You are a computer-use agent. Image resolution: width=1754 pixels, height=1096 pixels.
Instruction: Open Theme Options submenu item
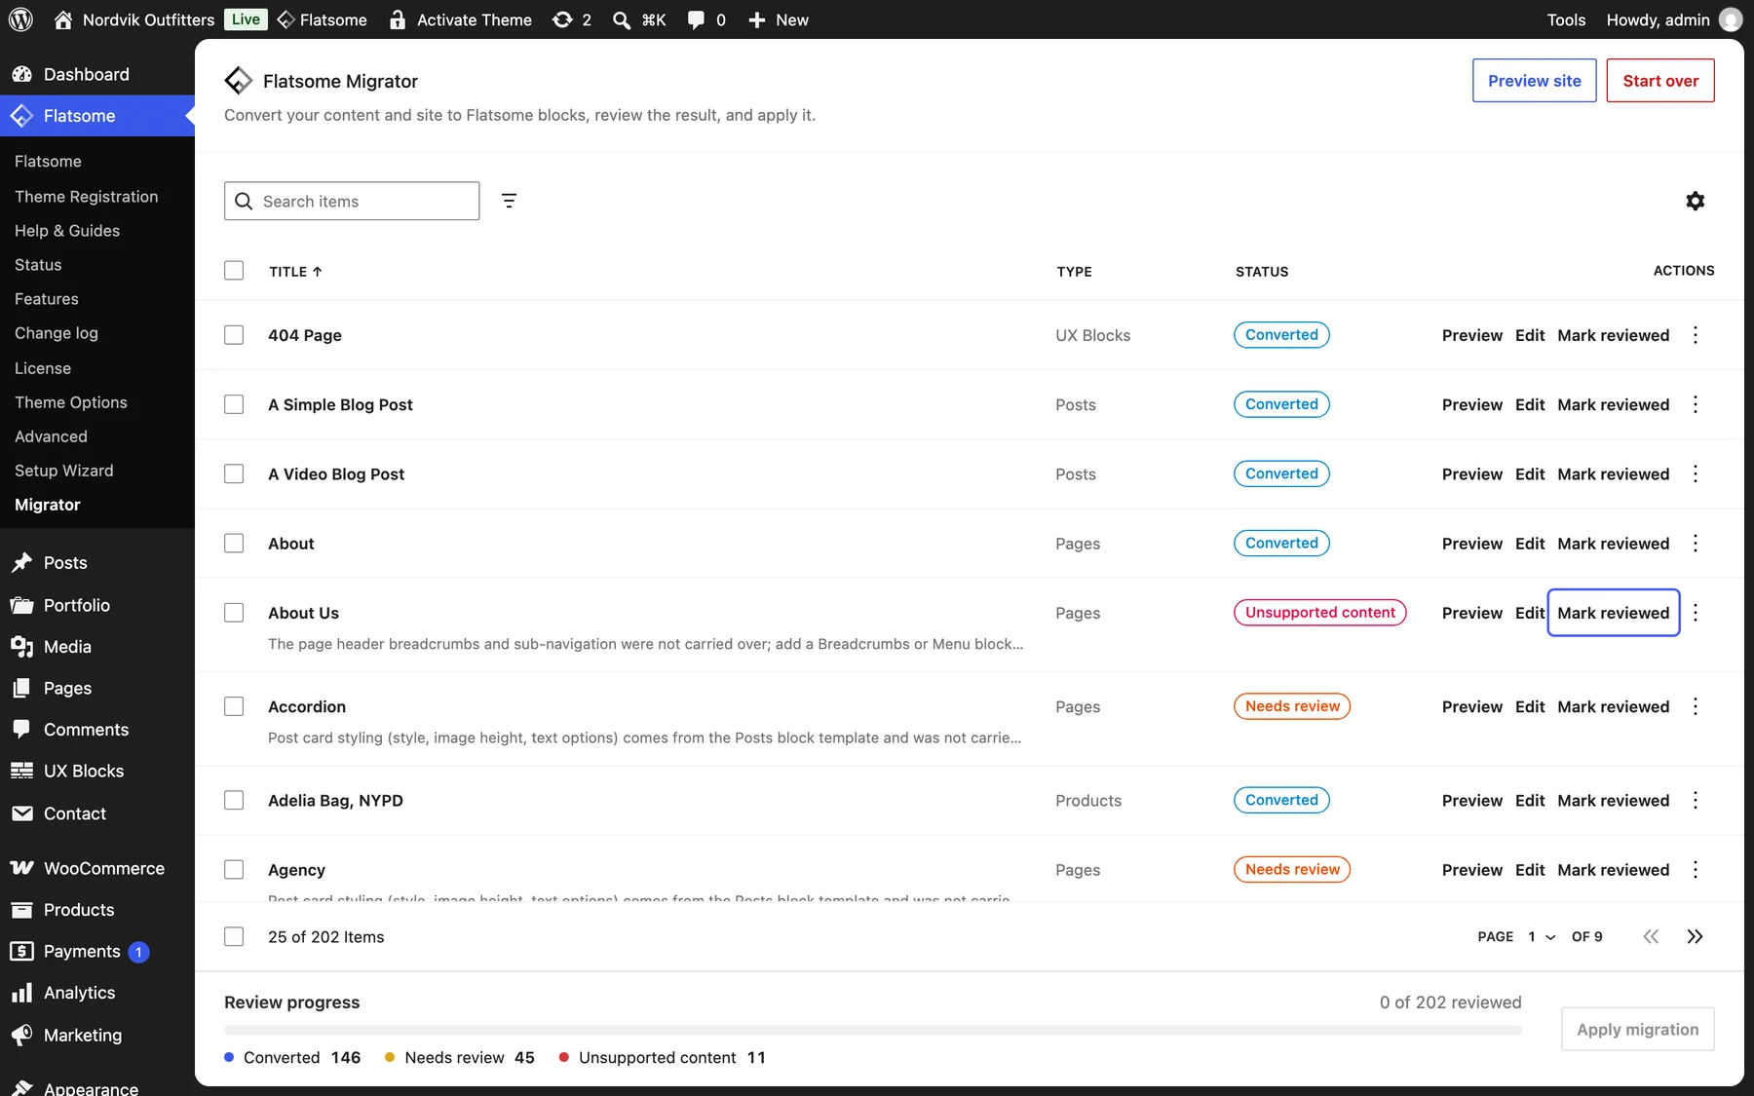[x=71, y=402]
